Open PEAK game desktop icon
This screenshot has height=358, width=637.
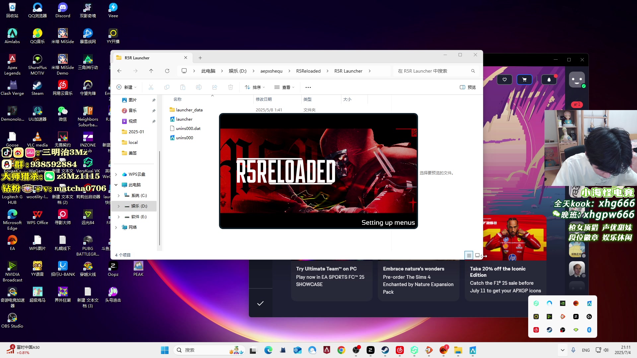[x=138, y=269]
